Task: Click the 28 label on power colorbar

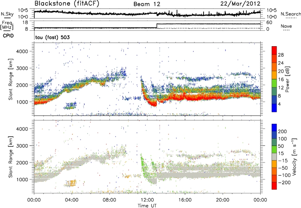Action: [x=281, y=55]
